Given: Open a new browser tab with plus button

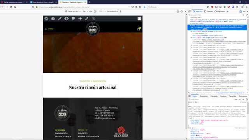Looking at the screenshot, I should click(x=89, y=2).
